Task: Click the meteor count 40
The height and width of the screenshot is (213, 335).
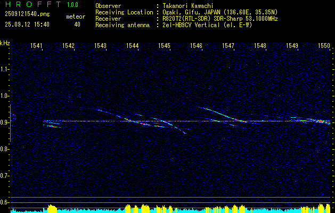Action: 77,24
